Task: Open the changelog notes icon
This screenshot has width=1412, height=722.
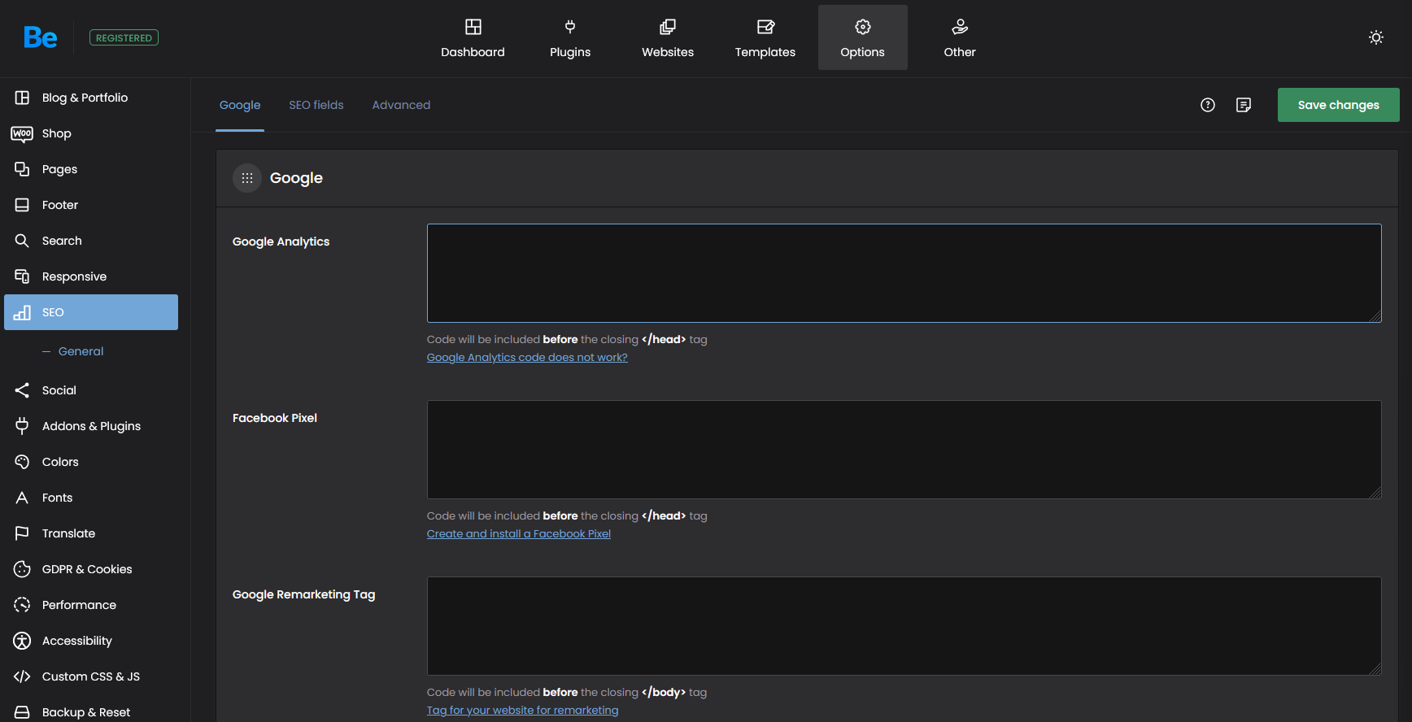Action: click(1244, 105)
